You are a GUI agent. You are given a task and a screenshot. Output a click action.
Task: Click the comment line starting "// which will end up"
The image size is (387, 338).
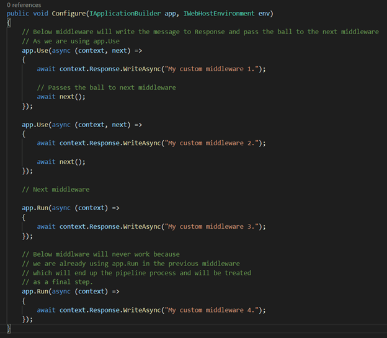click(x=136, y=273)
